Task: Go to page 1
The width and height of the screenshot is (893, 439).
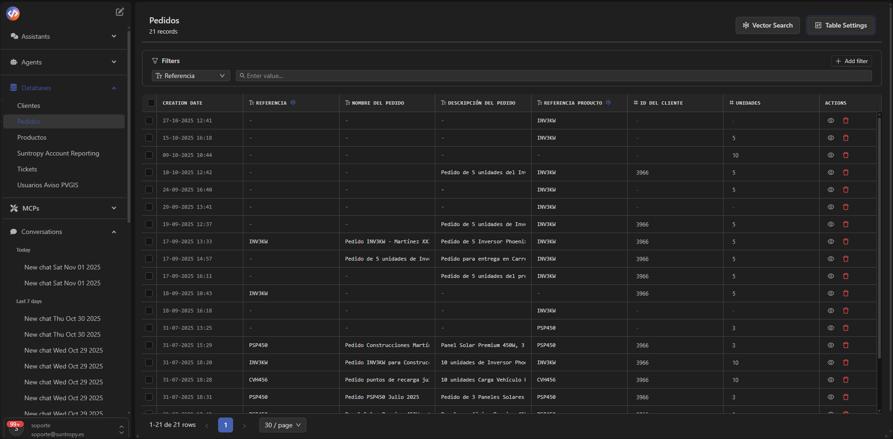Action: 226,425
